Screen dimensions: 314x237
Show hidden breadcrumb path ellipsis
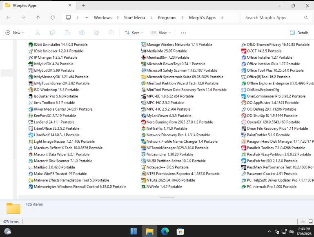point(87,18)
